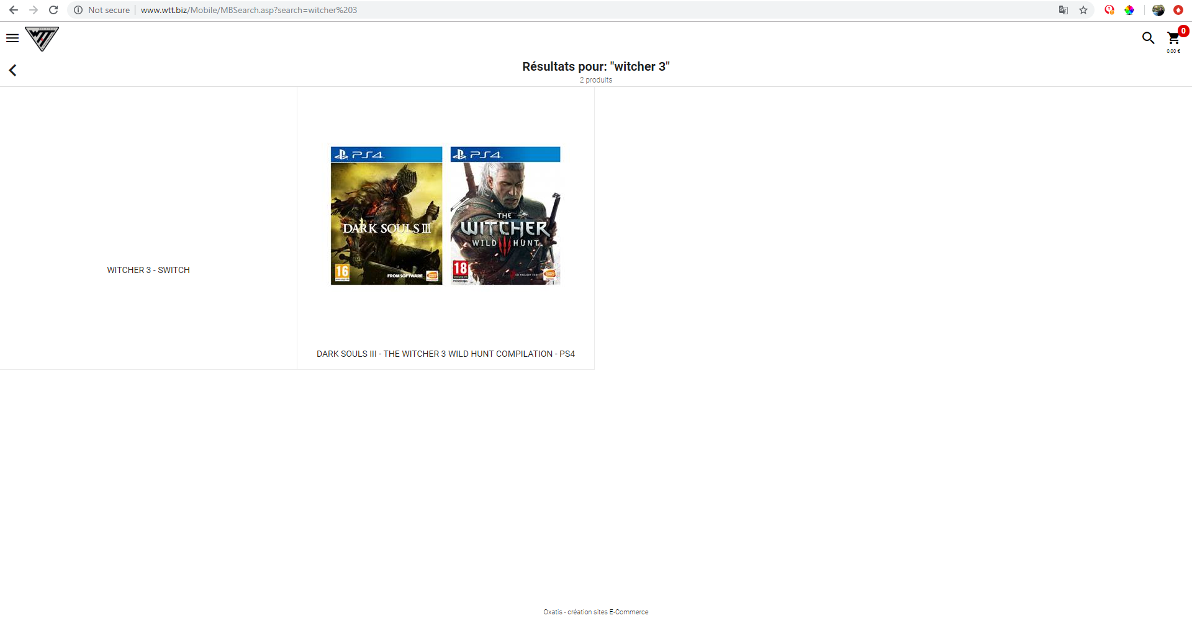Click the multicolored extension icon
Screen dimensions: 1192x623
click(x=1129, y=10)
